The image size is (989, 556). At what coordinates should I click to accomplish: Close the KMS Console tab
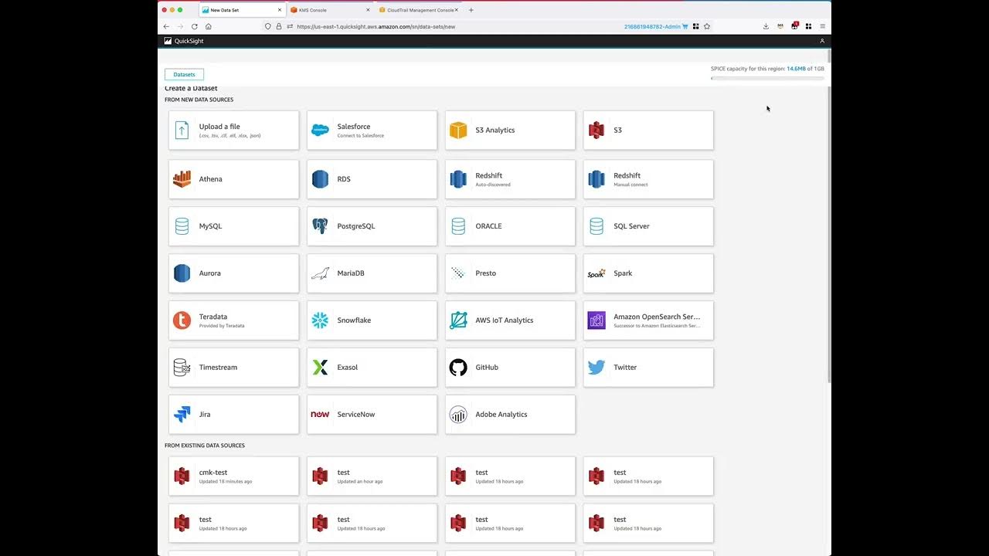[369, 10]
